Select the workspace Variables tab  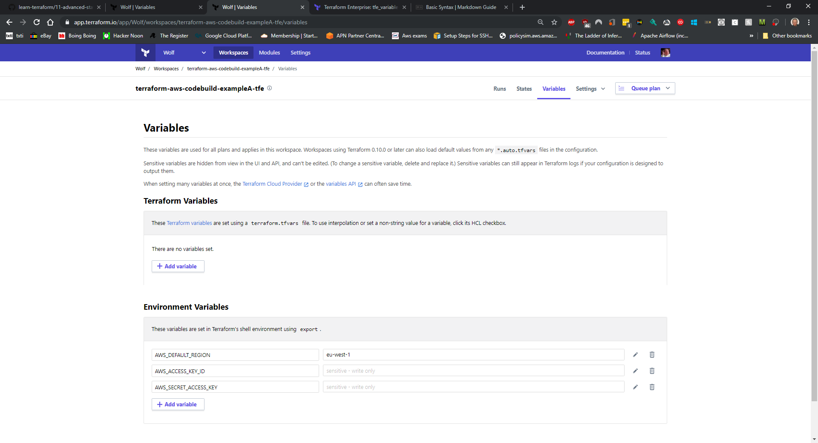tap(554, 89)
